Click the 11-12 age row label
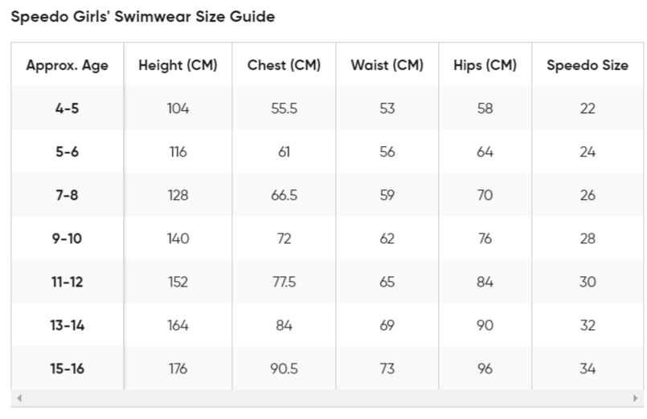Viewport: 647px width, 419px height. tap(67, 282)
